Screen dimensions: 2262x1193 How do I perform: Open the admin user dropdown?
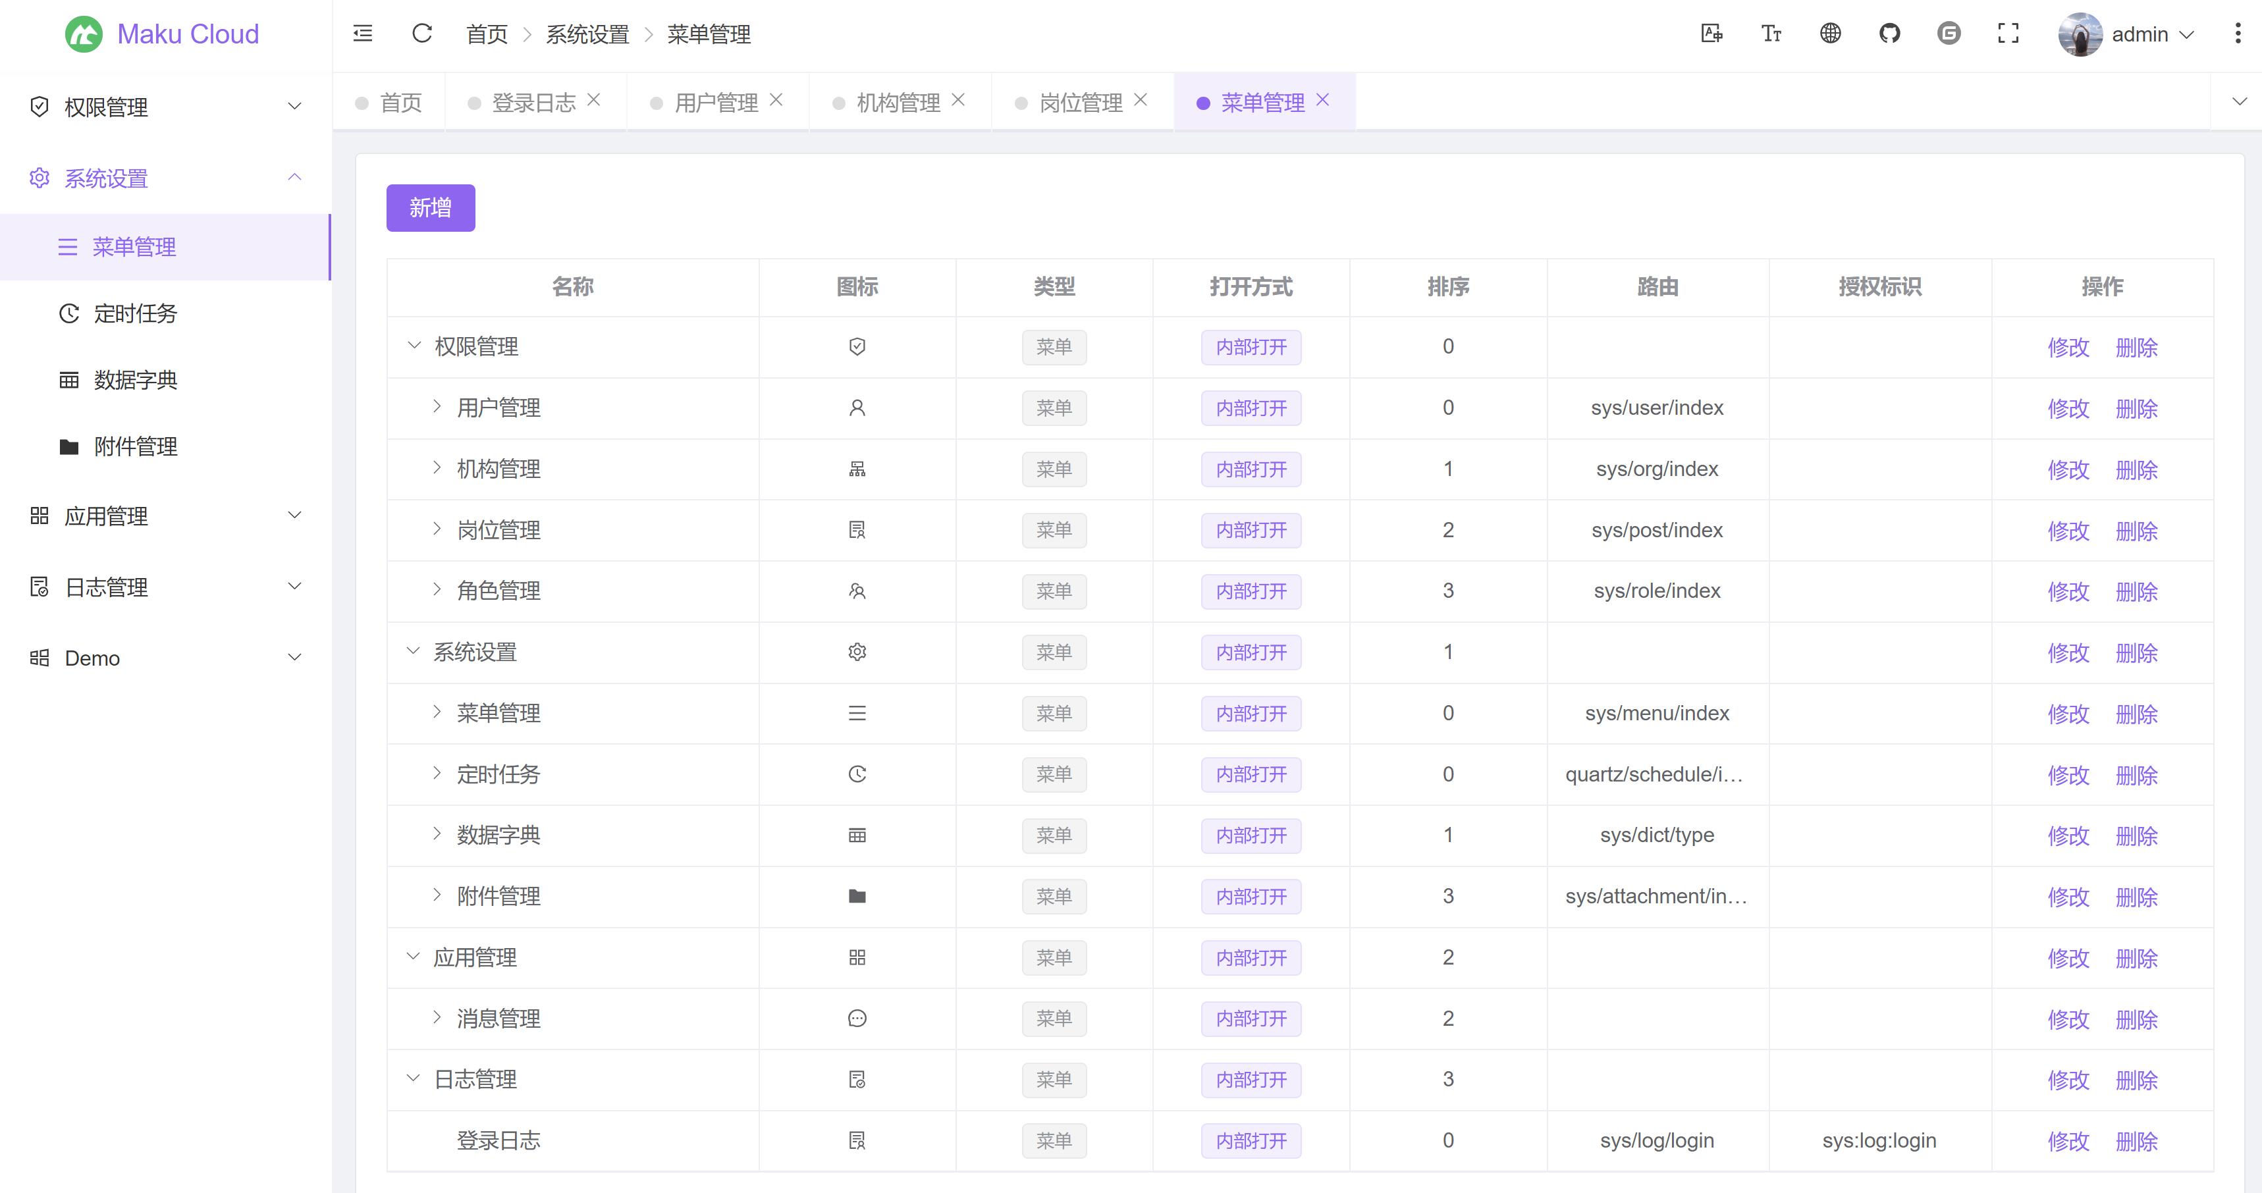2139,34
